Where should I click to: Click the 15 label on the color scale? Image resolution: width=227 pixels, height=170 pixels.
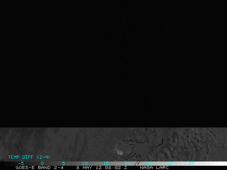pyautogui.click(x=106, y=163)
